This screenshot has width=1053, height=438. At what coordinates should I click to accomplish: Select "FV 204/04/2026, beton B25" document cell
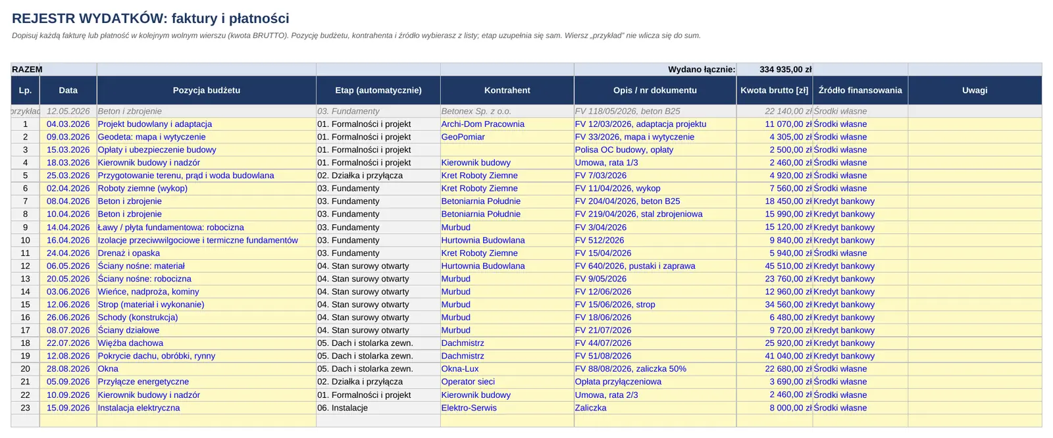pyautogui.click(x=655, y=201)
